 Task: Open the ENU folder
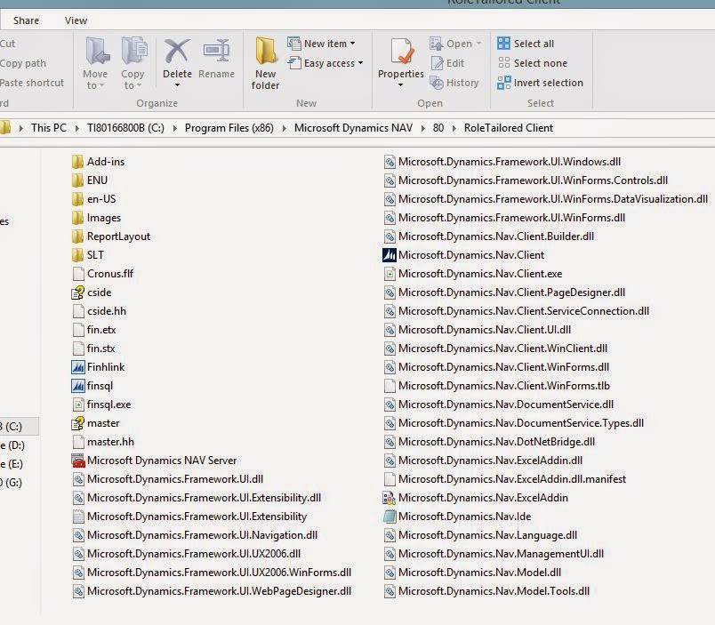click(x=94, y=180)
